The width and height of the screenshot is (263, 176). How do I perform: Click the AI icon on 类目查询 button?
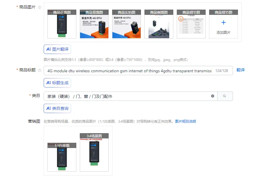pos(49,108)
